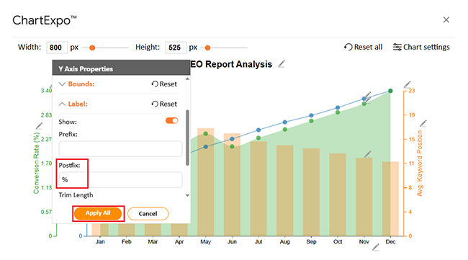Click pencil edit icon above right axis value 23
This screenshot has height=260, width=468.
[x=407, y=85]
